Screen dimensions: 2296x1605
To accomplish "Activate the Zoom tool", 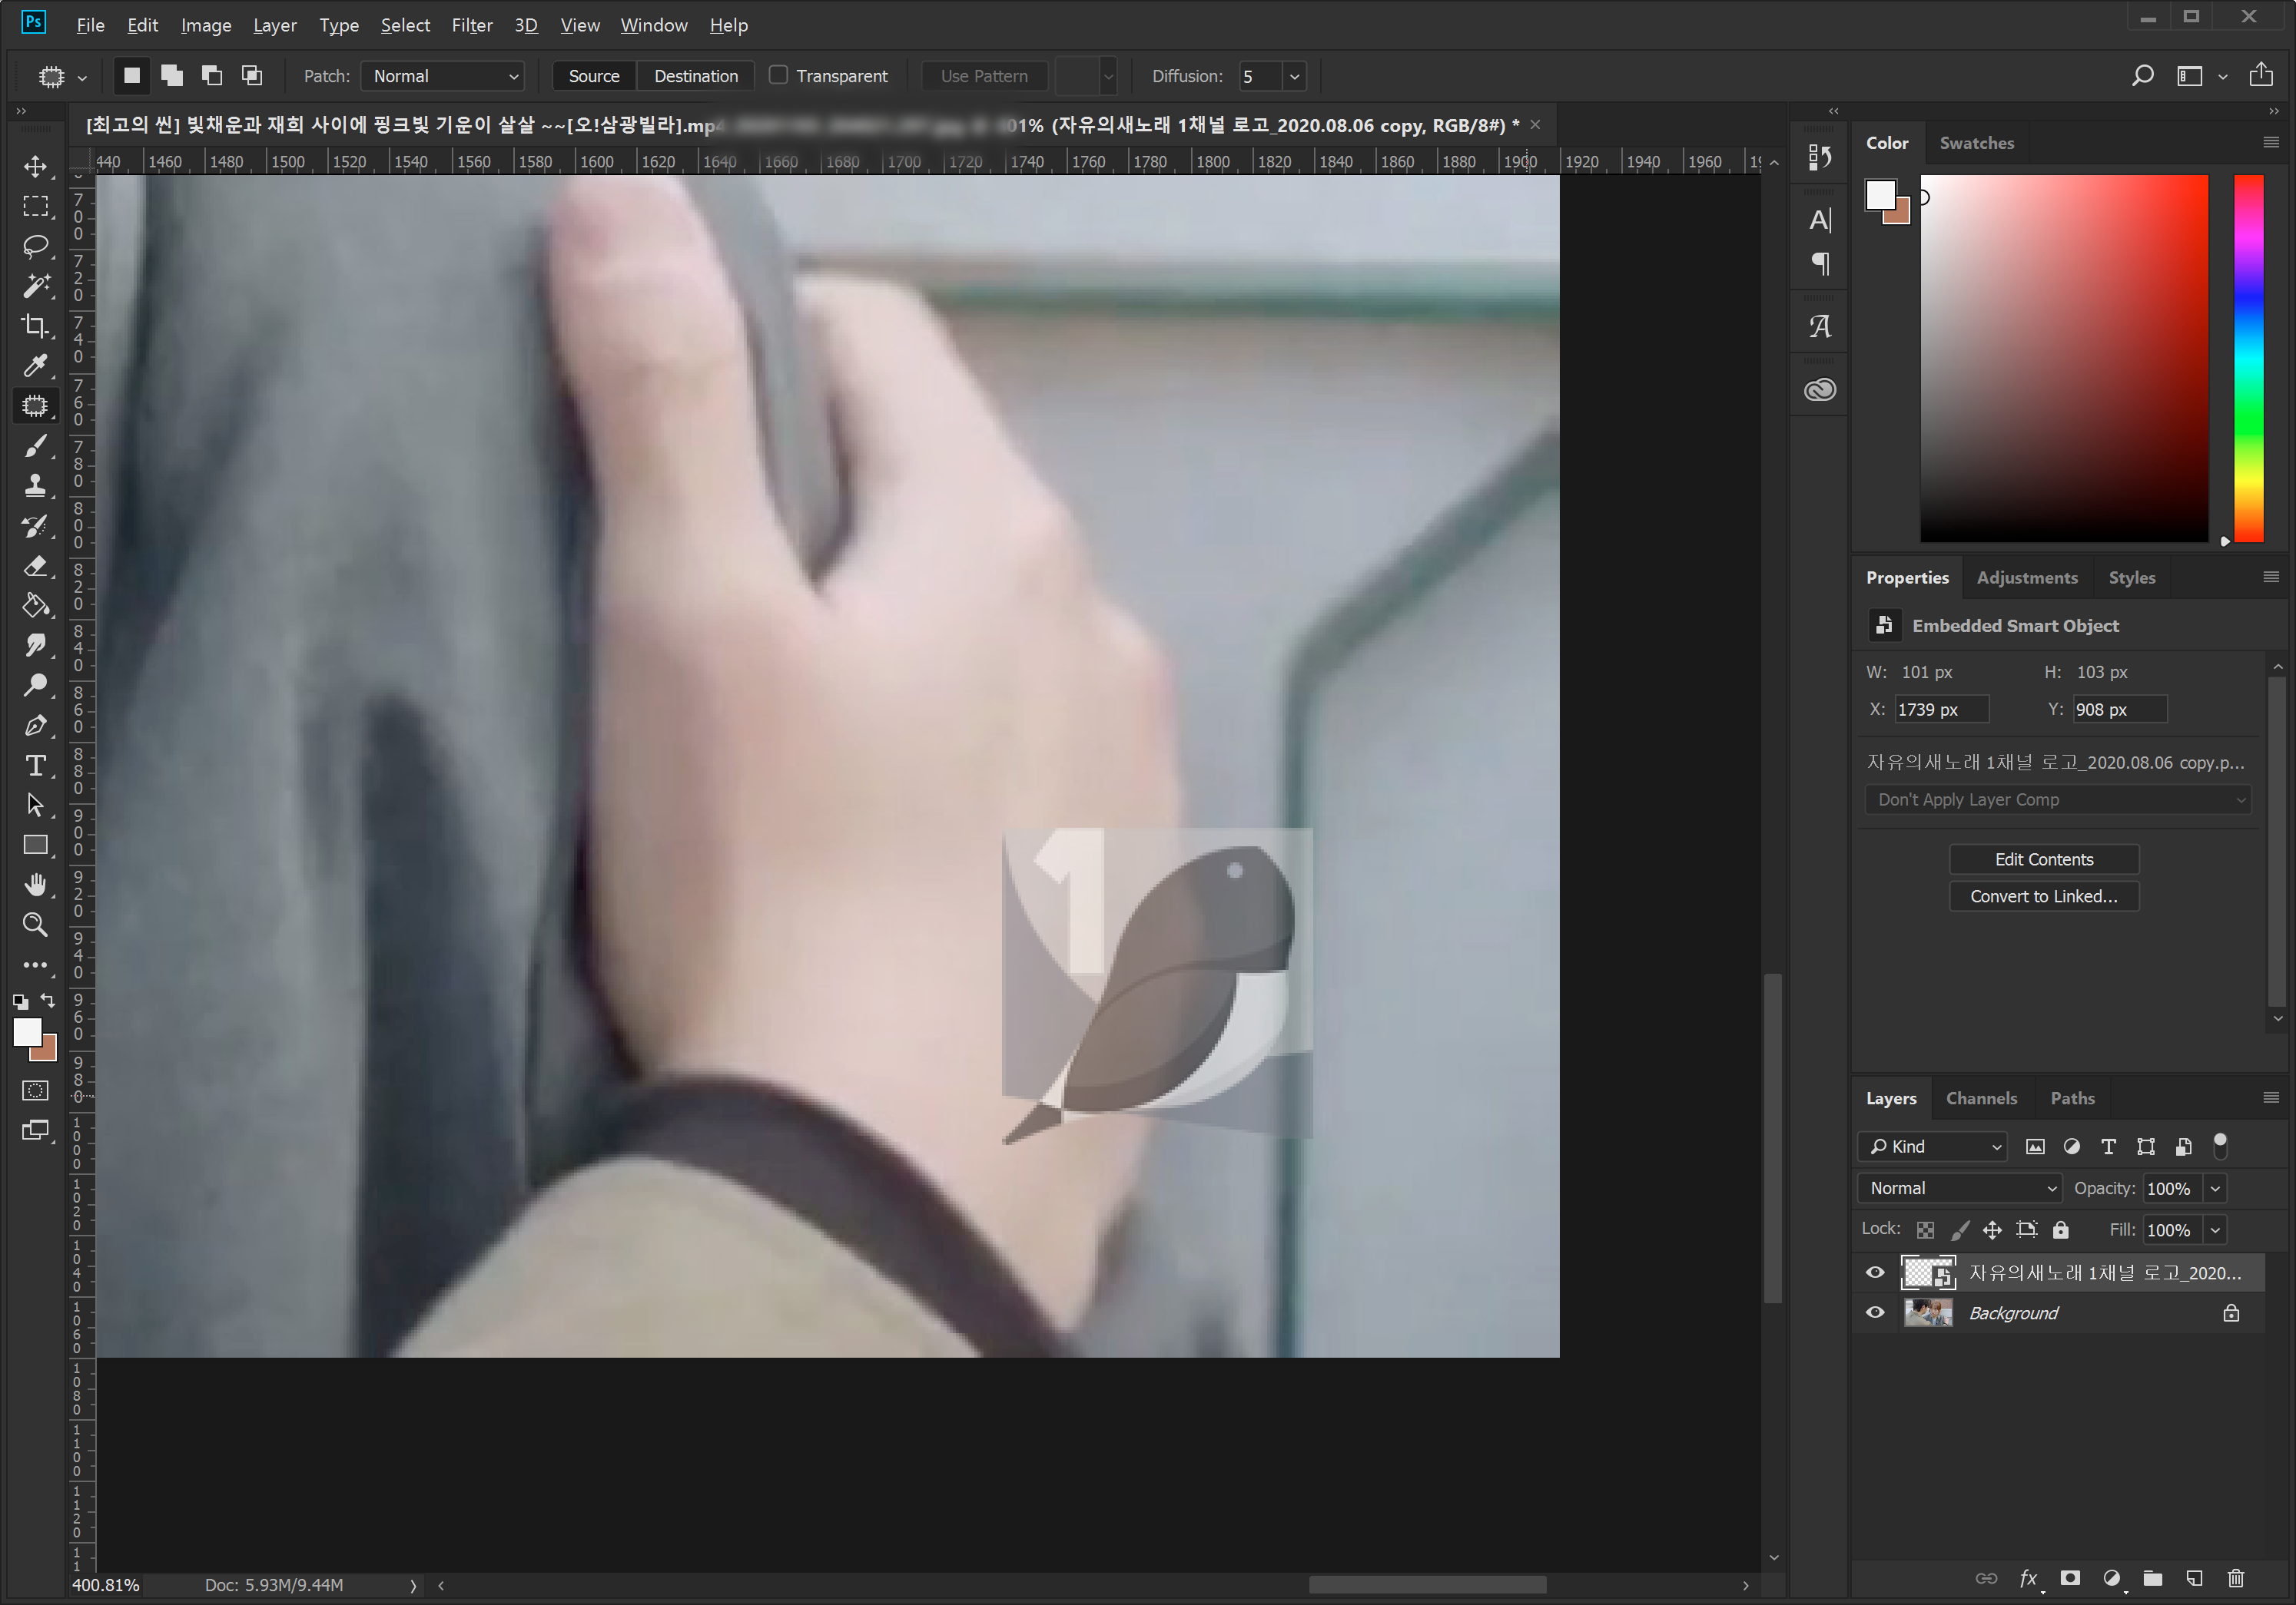I will pos(35,925).
